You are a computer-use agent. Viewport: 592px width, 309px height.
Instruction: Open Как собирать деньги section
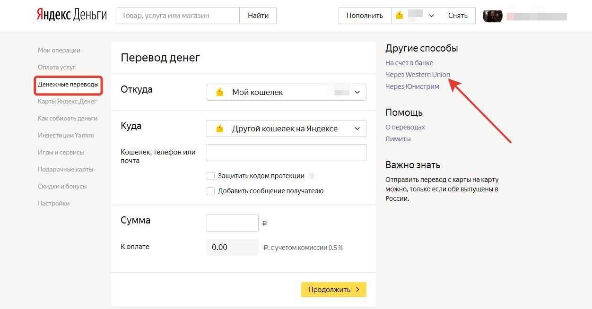[68, 119]
